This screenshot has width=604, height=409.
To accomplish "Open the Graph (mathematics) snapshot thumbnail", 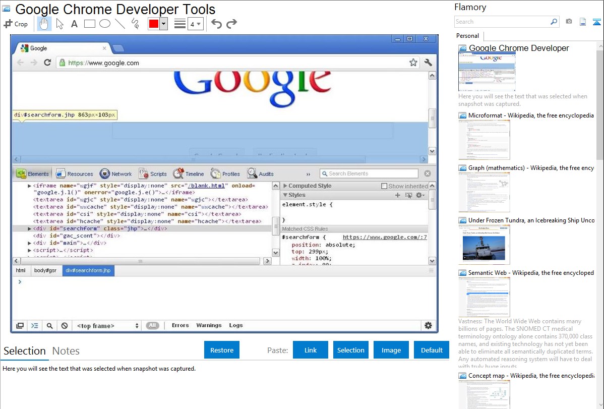I will [x=484, y=192].
